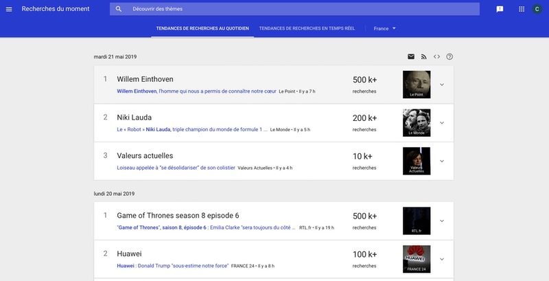This screenshot has width=549, height=281.
Task: Select the Niki Lauda trend title
Action: click(134, 117)
